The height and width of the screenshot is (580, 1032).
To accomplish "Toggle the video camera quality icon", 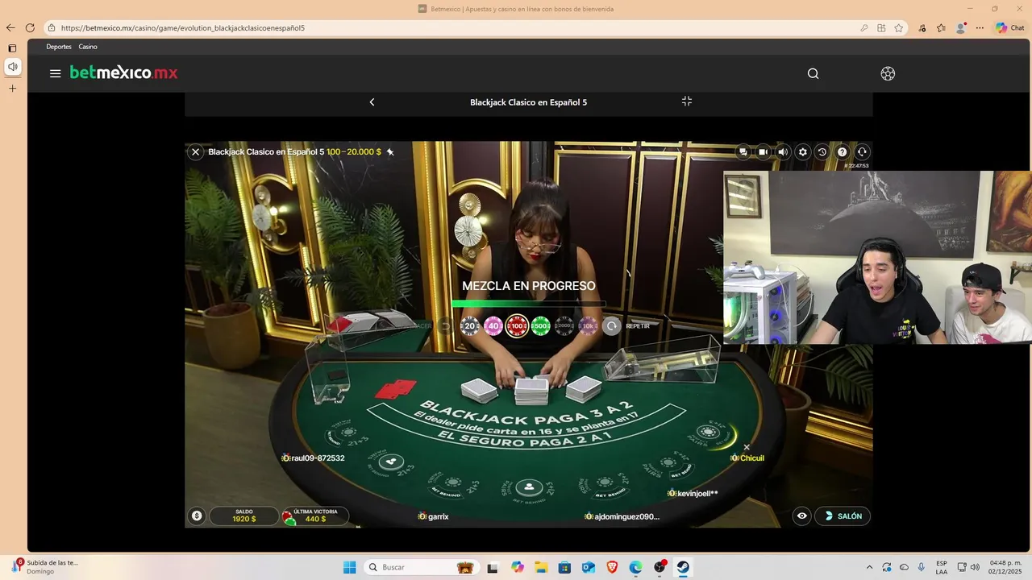I will (763, 151).
